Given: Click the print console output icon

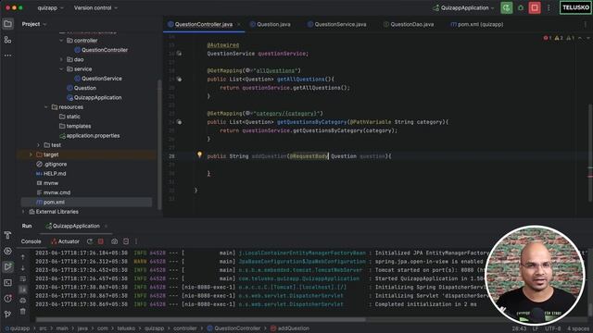Looking at the screenshot, I should (22, 301).
